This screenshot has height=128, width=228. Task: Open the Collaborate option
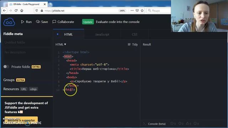(x=63, y=22)
